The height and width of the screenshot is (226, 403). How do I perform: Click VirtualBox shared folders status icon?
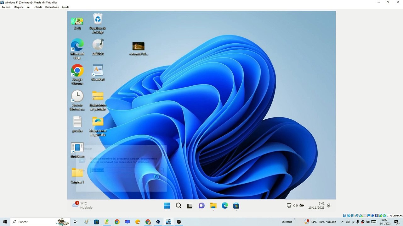pyautogui.click(x=365, y=216)
